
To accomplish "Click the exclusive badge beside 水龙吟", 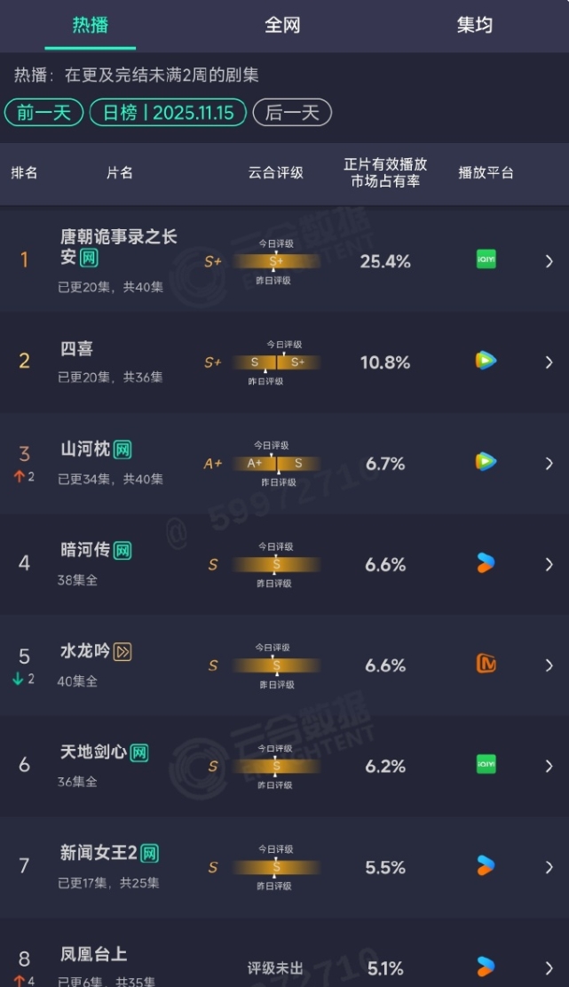I will pyautogui.click(x=122, y=652).
